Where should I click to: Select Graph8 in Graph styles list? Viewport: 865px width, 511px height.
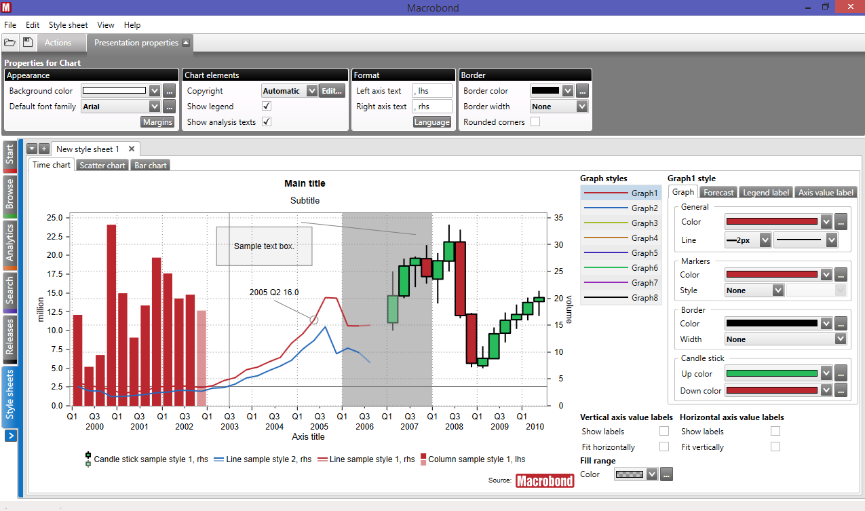621,298
